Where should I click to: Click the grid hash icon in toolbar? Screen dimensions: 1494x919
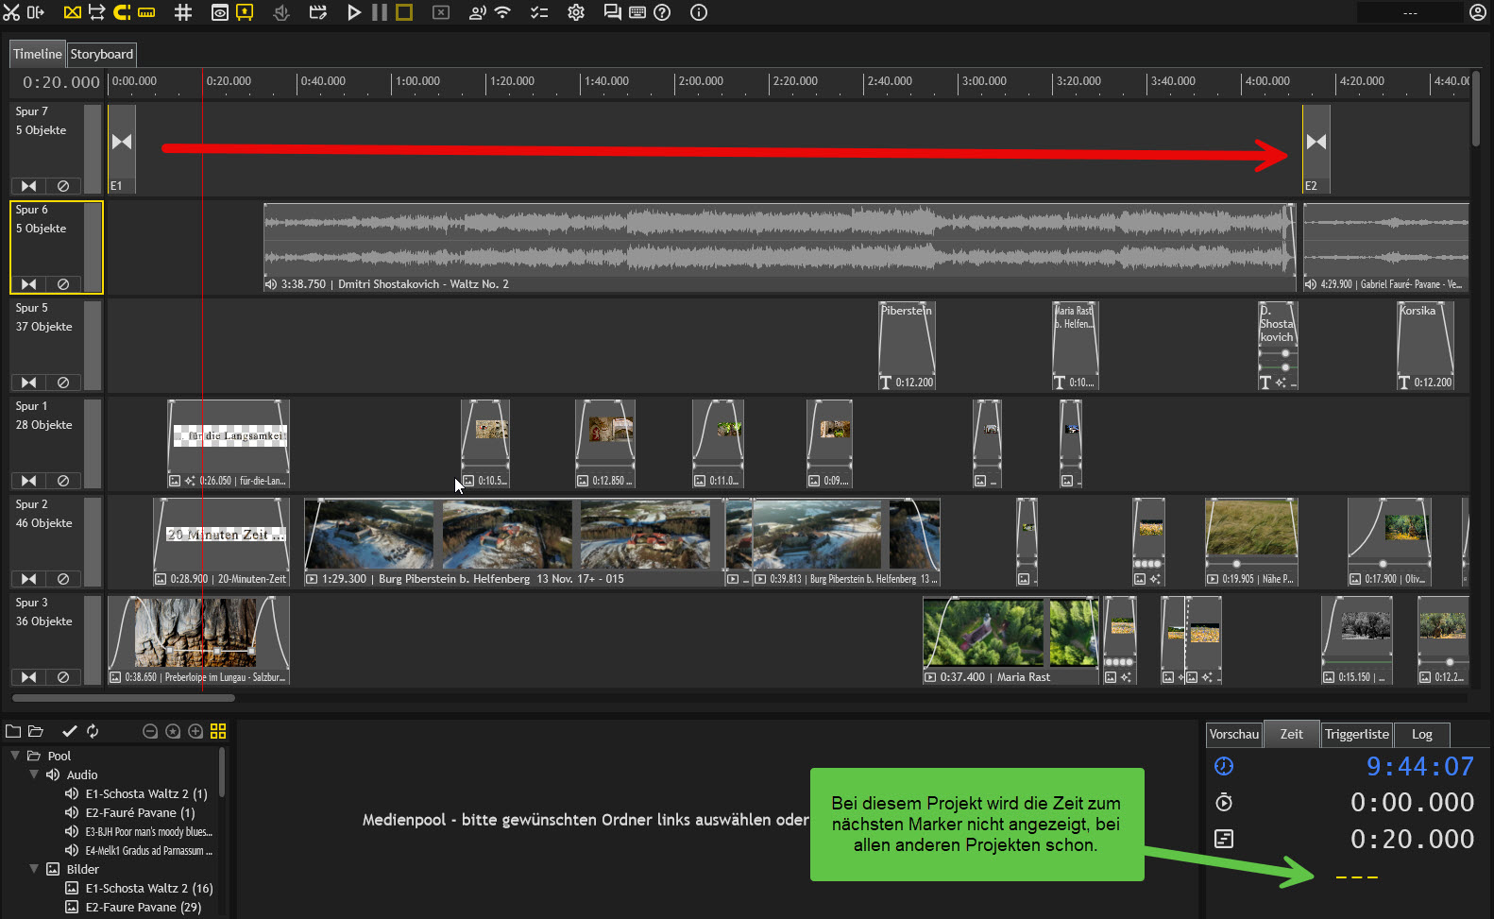[183, 12]
